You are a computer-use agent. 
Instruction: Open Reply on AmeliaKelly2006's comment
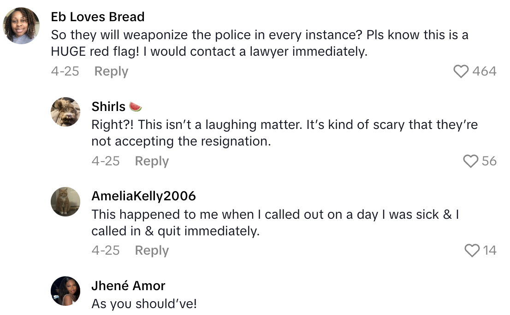(x=151, y=251)
